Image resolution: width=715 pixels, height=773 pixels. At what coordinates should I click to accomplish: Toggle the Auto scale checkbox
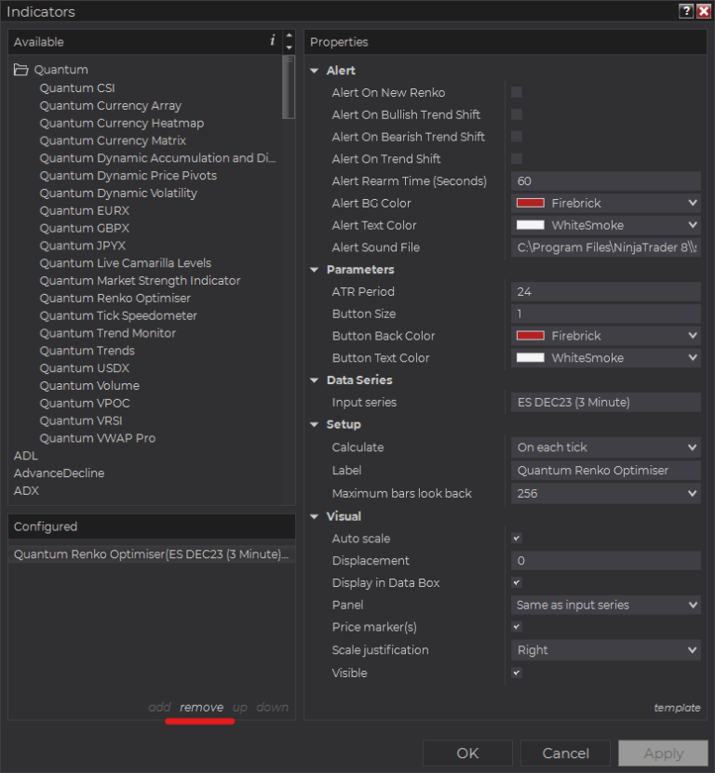coord(516,539)
